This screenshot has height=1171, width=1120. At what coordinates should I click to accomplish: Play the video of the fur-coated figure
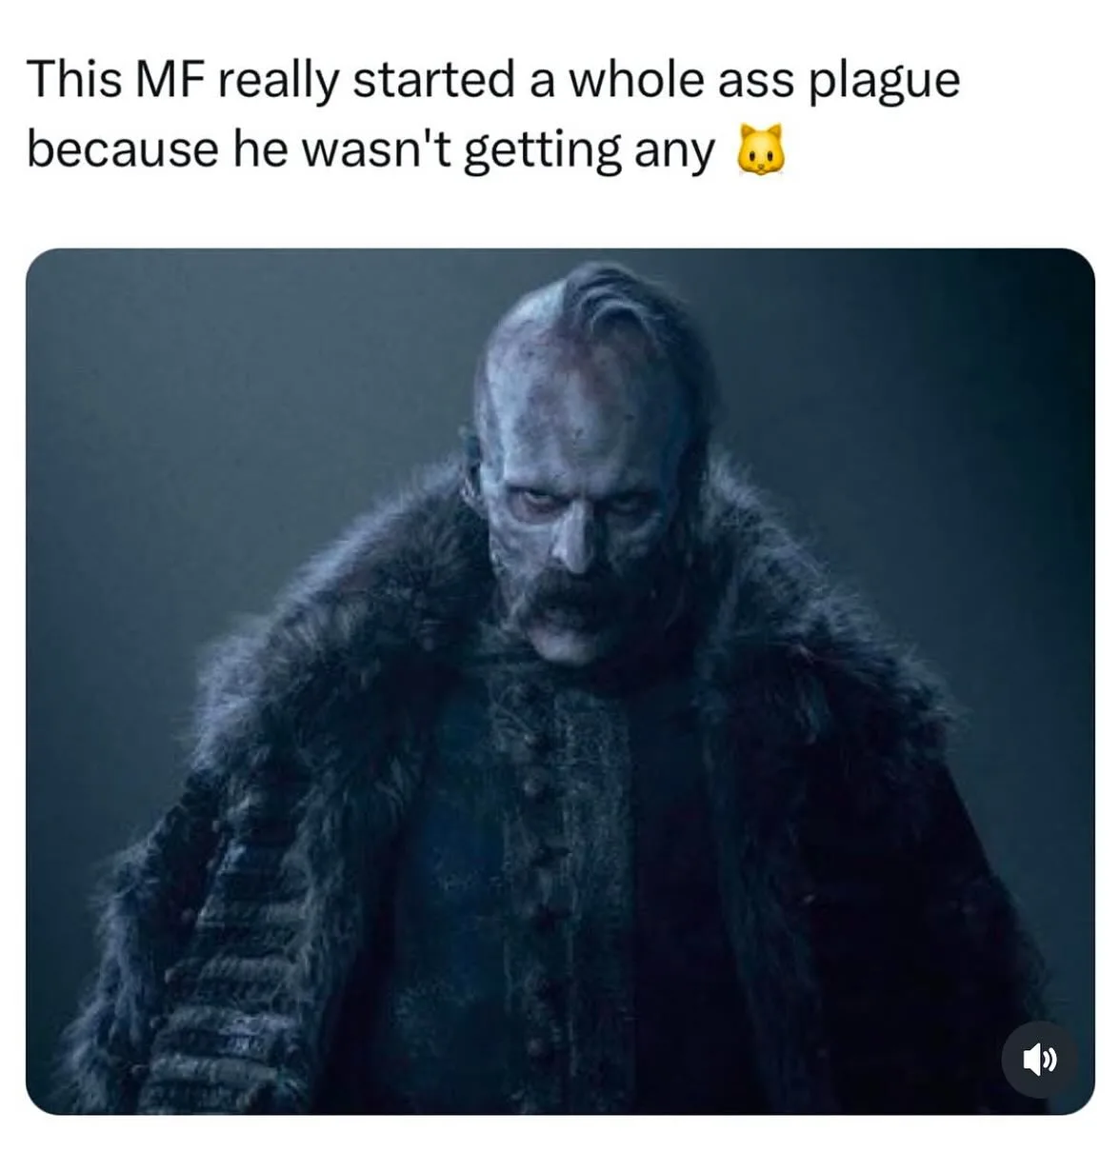click(560, 682)
